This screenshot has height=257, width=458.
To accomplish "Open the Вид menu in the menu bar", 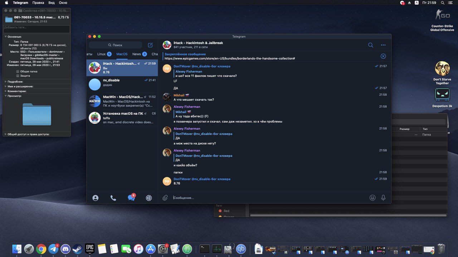I will pos(52,2).
